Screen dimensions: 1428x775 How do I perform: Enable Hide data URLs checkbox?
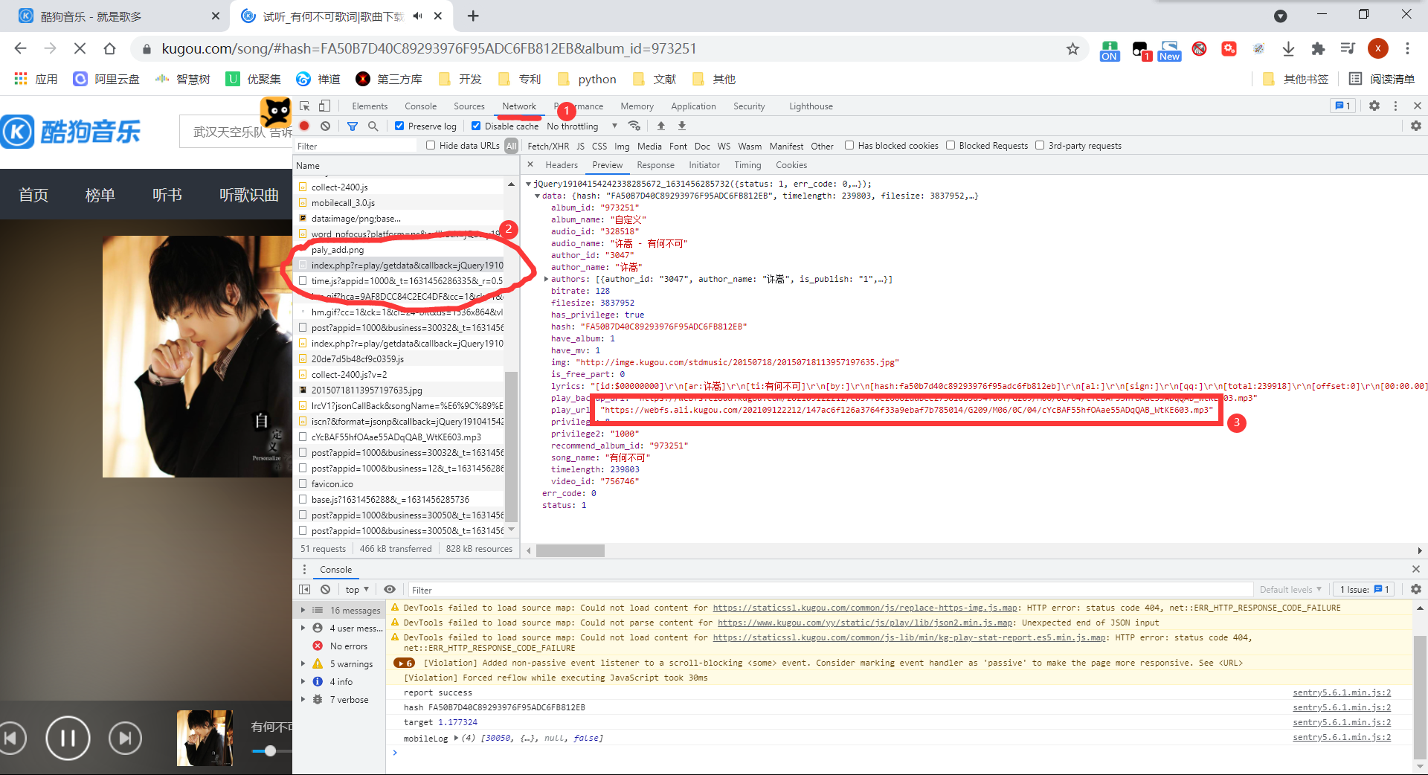431,146
